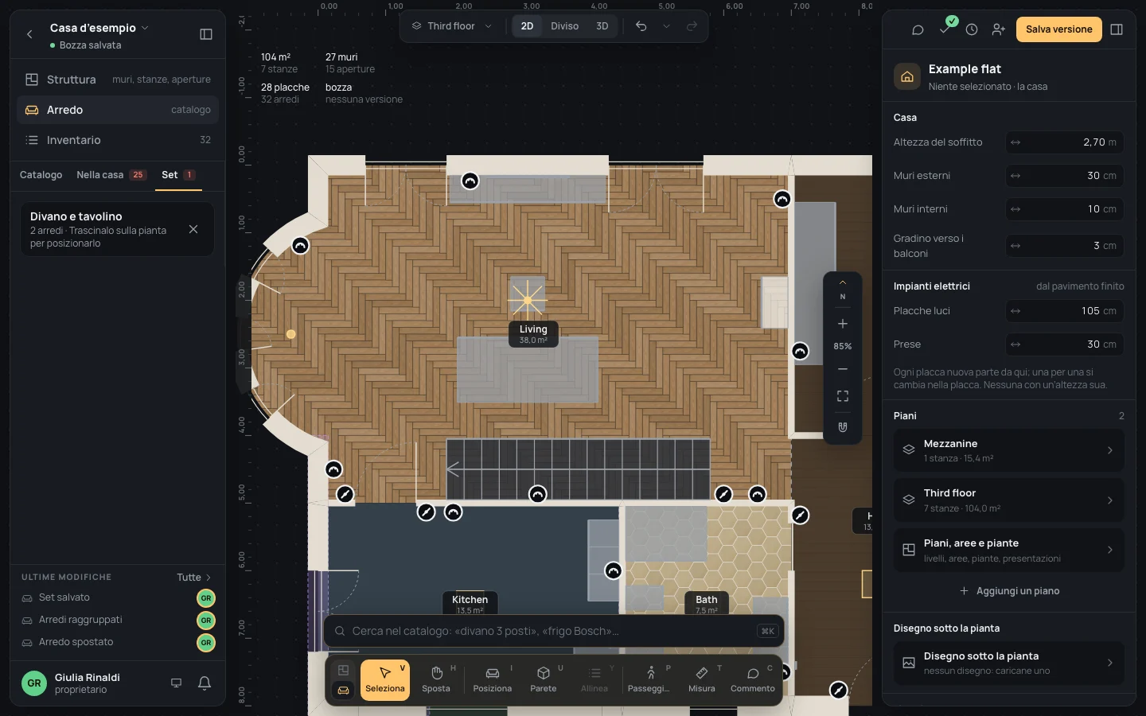Screen dimensions: 1146x716
Task: Collapse the right properties panel icon
Action: tap(1117, 29)
